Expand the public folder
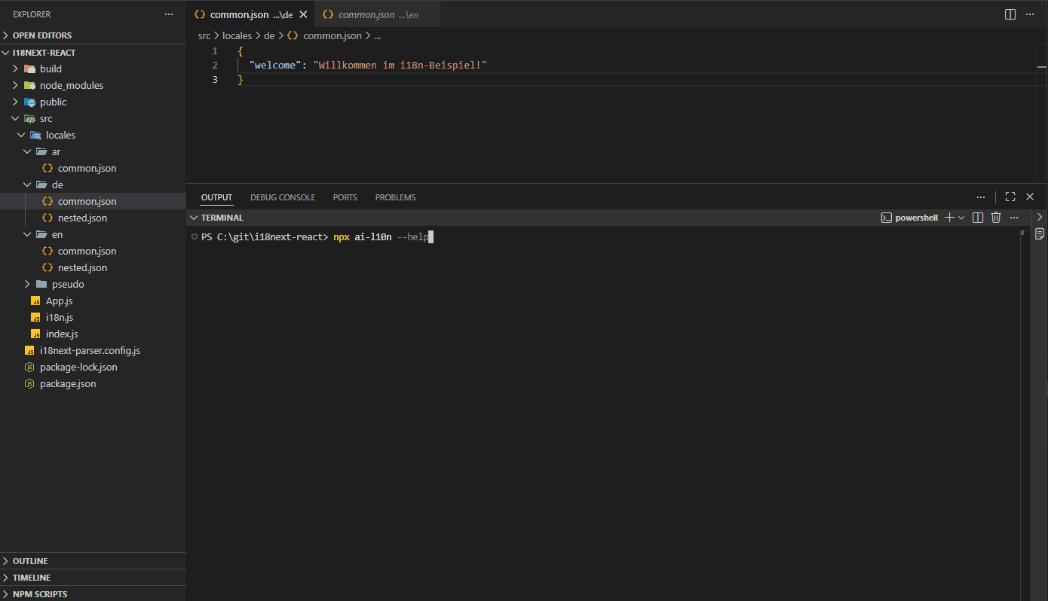Viewport: 1048px width, 601px height. 93,102
